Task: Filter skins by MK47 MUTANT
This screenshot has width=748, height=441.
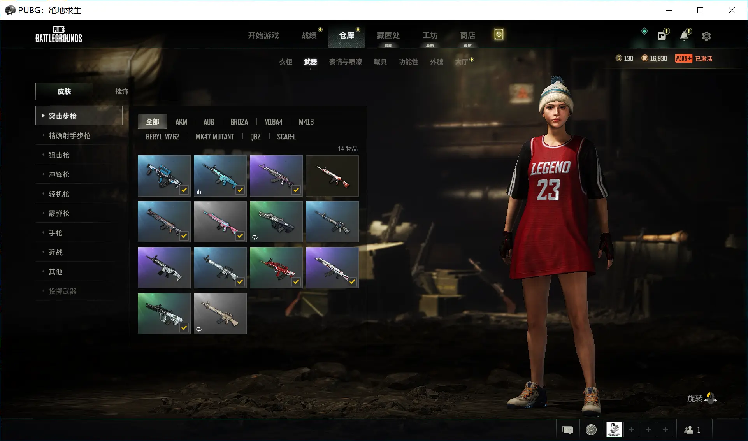Action: [x=215, y=137]
